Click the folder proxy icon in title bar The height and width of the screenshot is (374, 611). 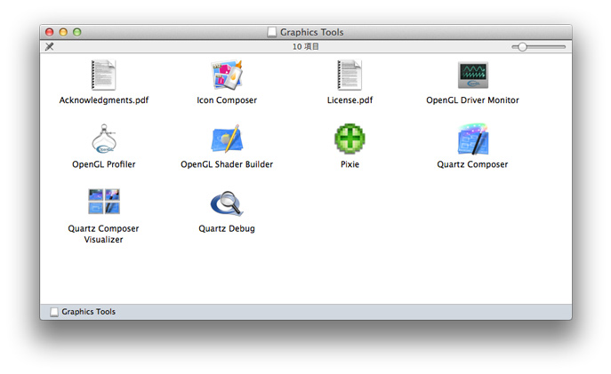tap(271, 32)
